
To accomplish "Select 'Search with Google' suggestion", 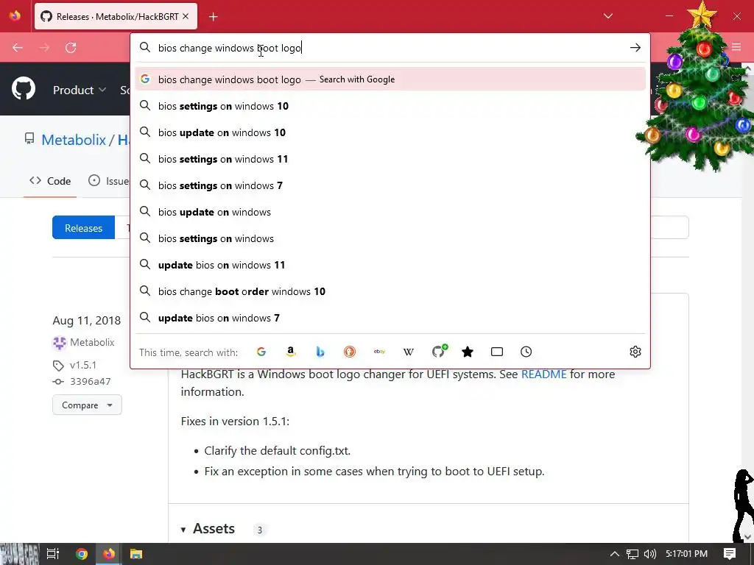I will point(390,79).
